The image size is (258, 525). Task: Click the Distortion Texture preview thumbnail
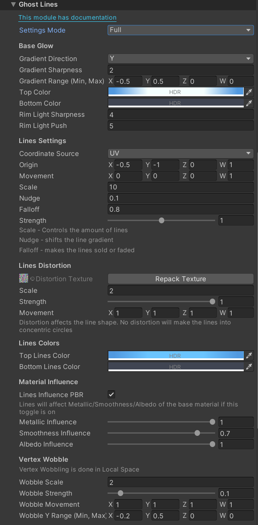(x=23, y=279)
